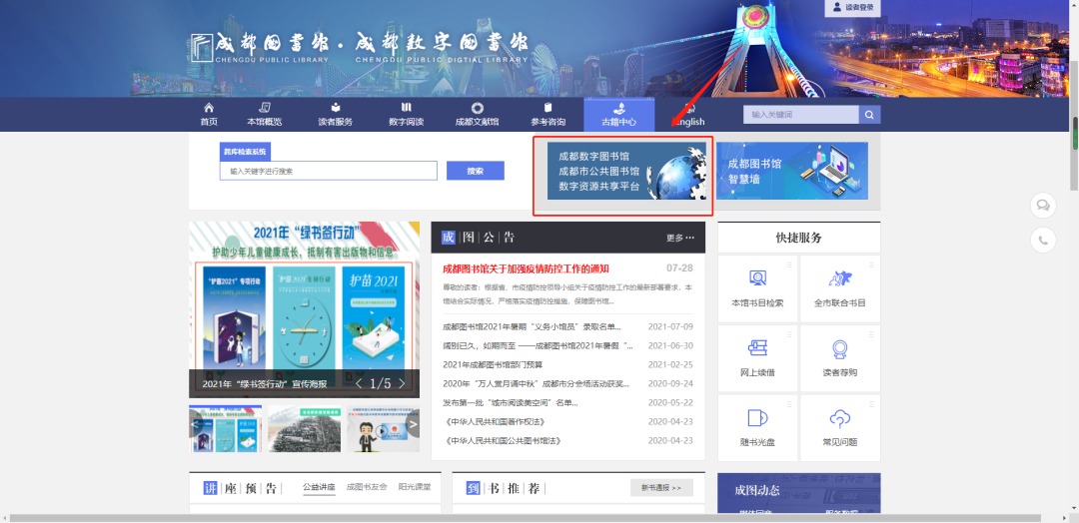Show next carousel slide with right chevron
This screenshot has height=523, width=1079.
tap(402, 383)
